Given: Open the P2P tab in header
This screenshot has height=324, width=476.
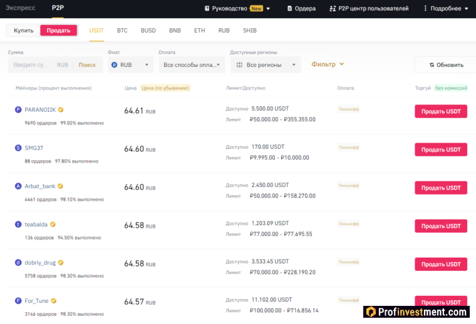Looking at the screenshot, I should click(58, 8).
